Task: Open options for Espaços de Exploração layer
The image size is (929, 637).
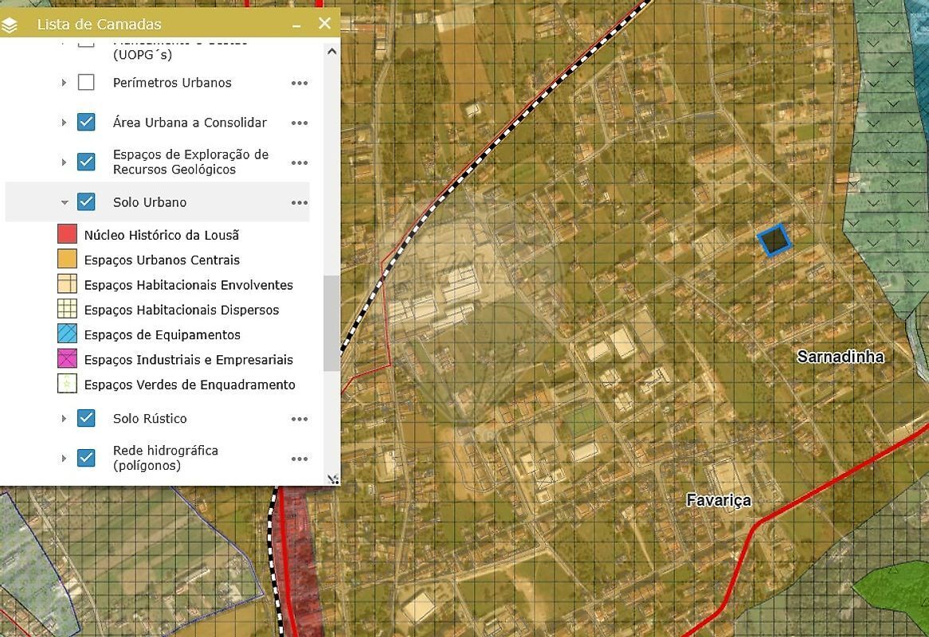Action: (x=300, y=162)
